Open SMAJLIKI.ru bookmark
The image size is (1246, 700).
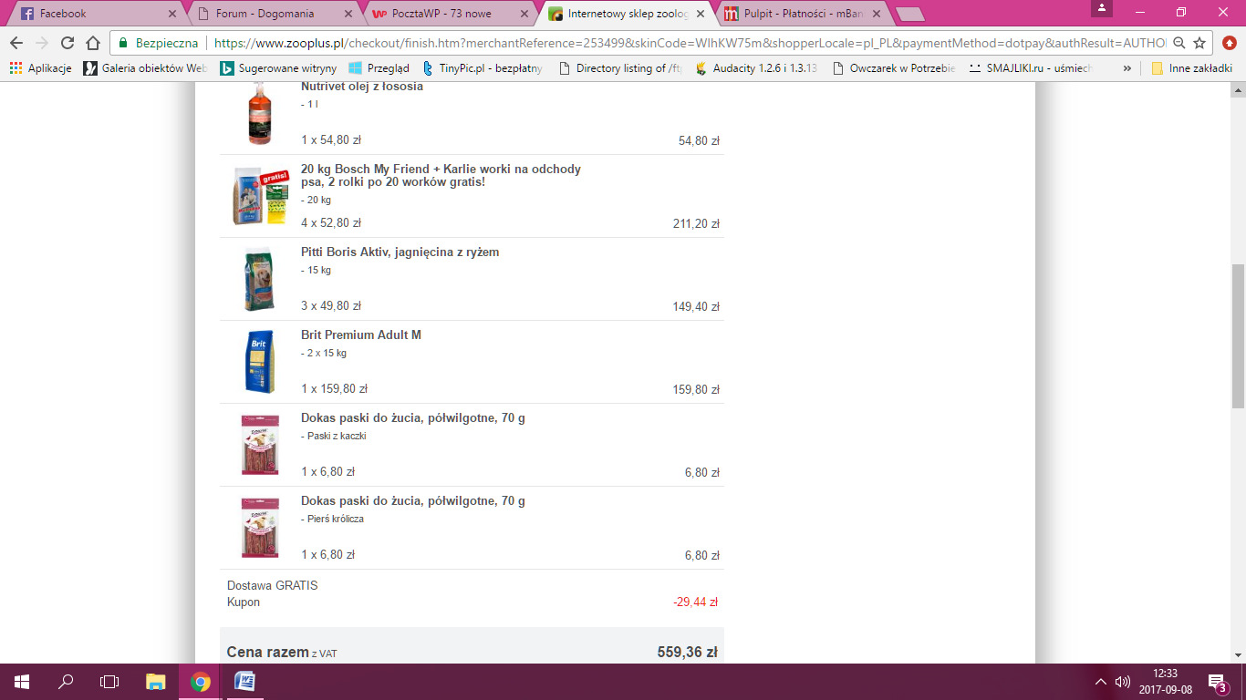[x=1031, y=68]
